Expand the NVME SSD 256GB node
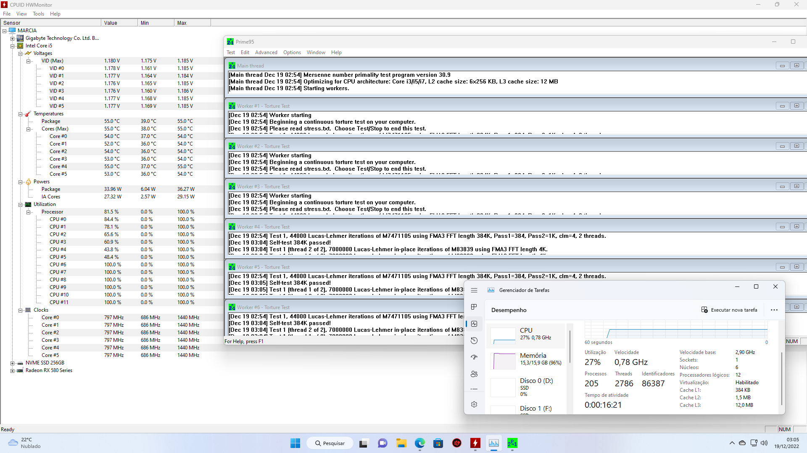The height and width of the screenshot is (453, 807). click(x=13, y=363)
